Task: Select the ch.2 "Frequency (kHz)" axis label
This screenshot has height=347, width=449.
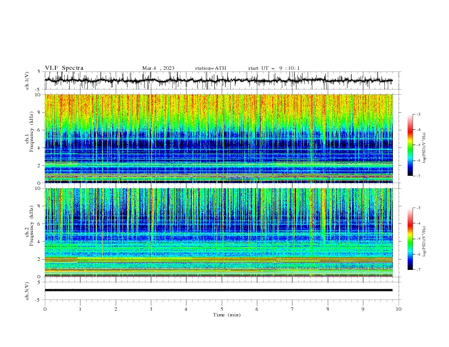Action: pos(32,226)
